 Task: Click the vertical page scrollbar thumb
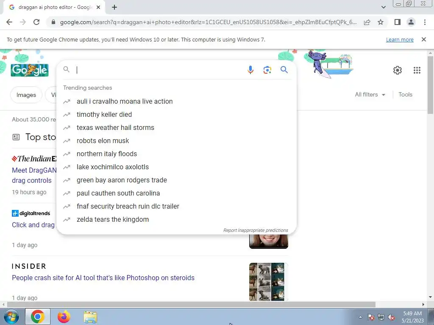tap(431, 85)
